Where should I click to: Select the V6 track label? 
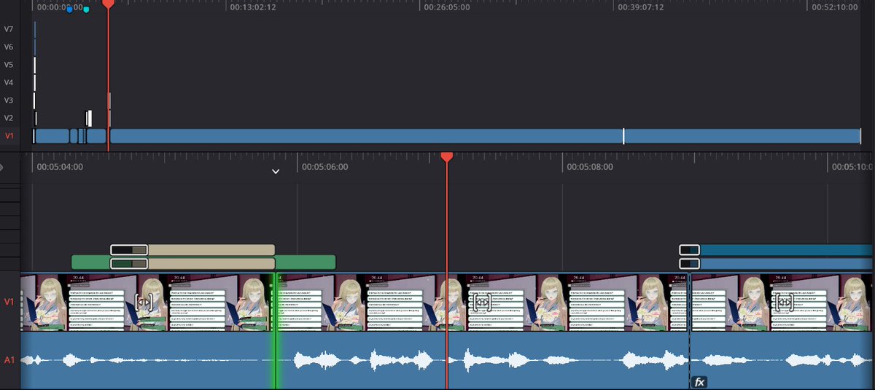[9, 47]
